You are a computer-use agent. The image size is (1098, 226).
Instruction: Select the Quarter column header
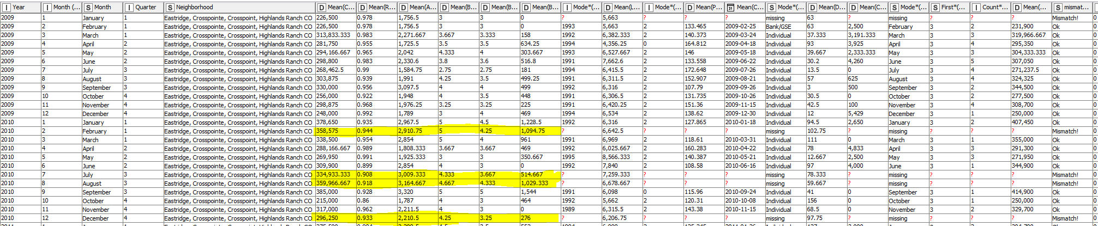coord(143,7)
